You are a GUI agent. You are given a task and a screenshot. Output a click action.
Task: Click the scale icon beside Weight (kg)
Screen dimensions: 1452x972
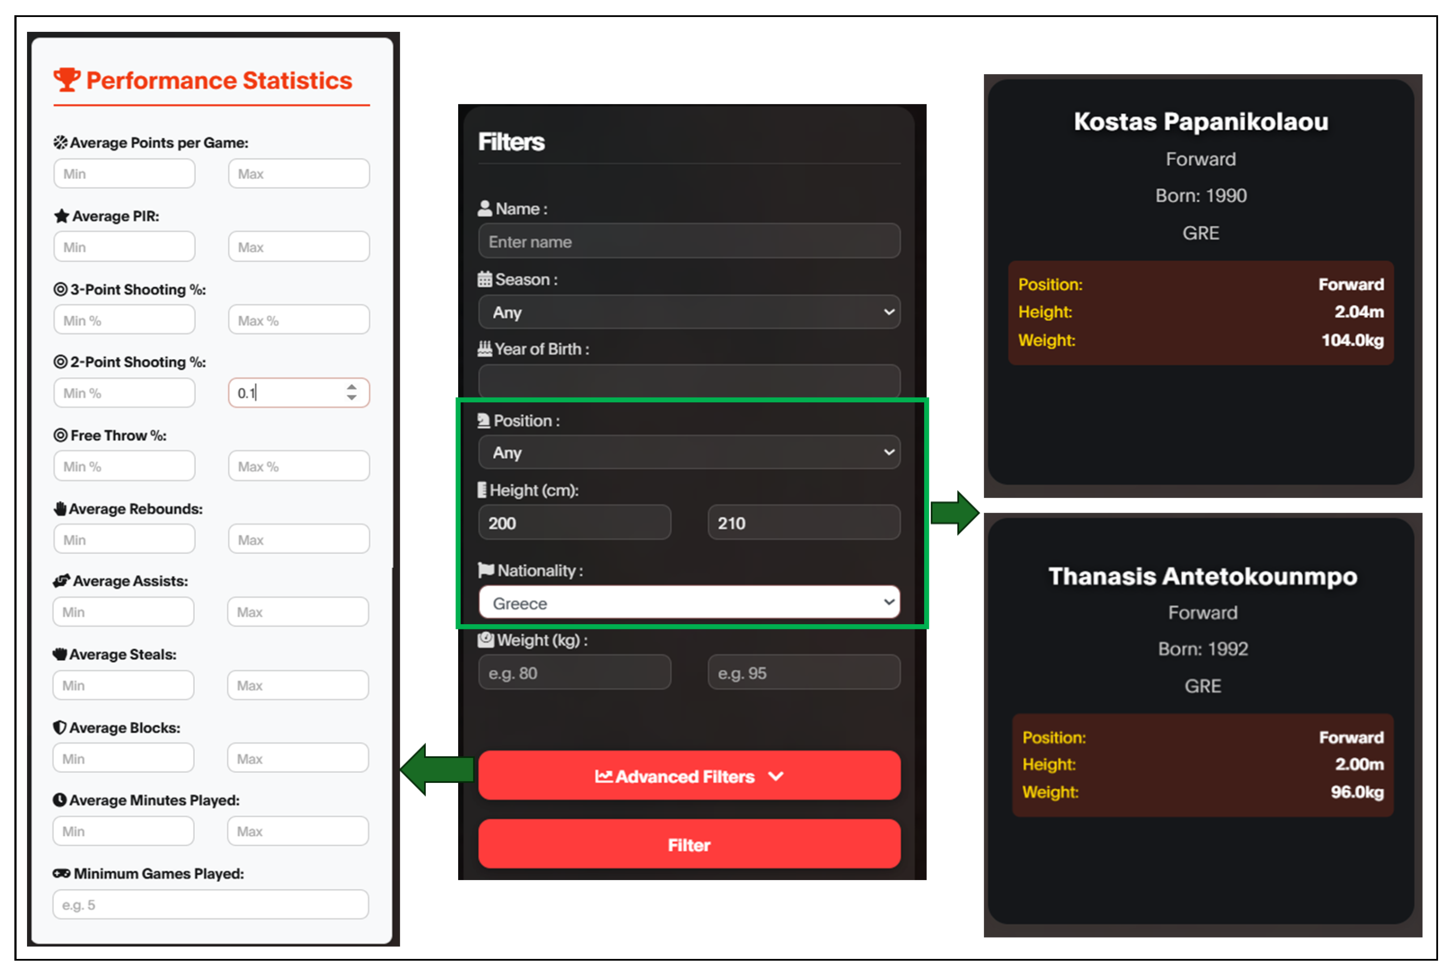[486, 640]
